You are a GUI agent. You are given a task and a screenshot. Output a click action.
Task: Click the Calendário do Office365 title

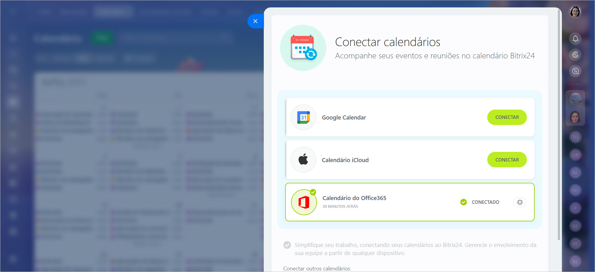[354, 198]
